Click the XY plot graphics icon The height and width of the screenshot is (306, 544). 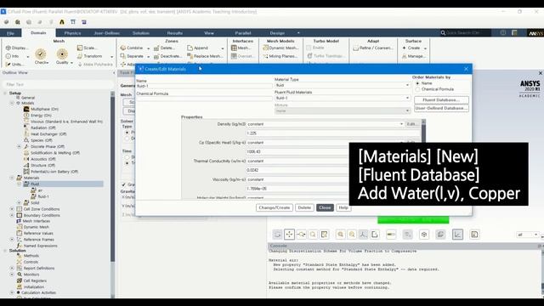457,235
